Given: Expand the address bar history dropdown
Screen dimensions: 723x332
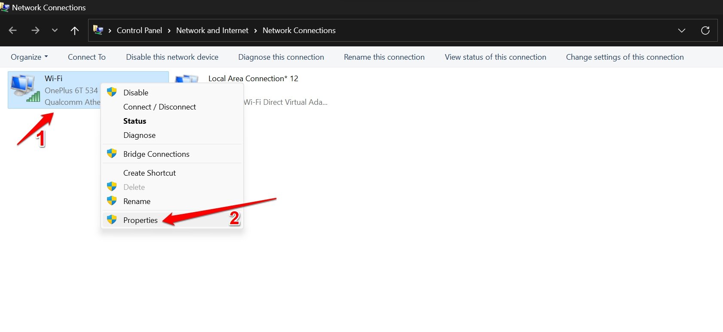Looking at the screenshot, I should [x=681, y=30].
